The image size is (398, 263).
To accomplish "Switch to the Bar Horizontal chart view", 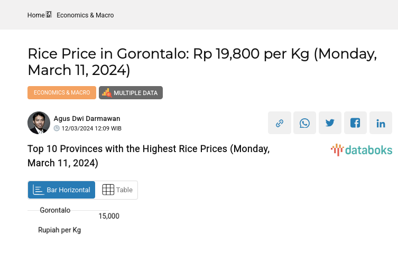I will point(61,190).
